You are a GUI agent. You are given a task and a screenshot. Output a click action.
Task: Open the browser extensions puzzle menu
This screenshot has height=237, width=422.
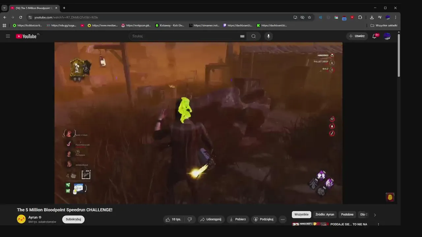[x=360, y=17]
